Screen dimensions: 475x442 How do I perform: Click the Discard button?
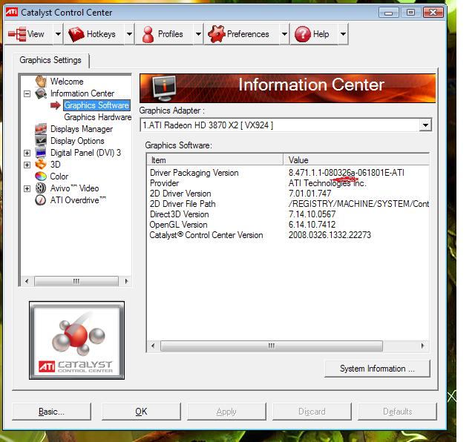[312, 412]
